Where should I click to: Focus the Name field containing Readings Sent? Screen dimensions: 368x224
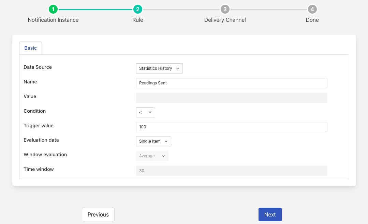tap(231, 83)
